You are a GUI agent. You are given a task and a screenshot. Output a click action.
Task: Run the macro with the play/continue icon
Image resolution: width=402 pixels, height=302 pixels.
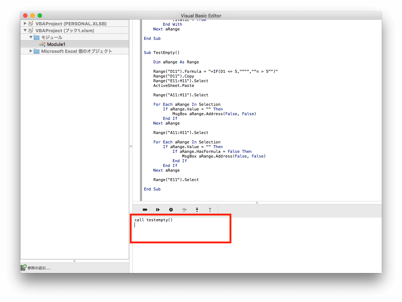click(x=158, y=210)
